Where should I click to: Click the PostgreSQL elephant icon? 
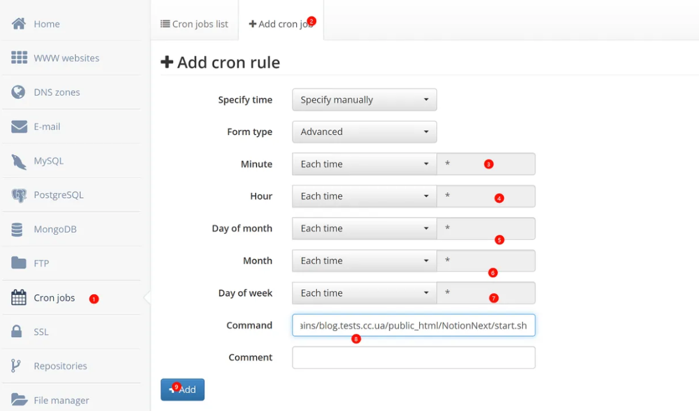pos(19,195)
